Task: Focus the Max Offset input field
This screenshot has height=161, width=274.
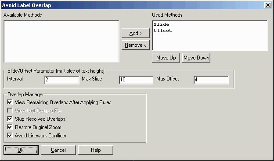Action: tap(211, 80)
